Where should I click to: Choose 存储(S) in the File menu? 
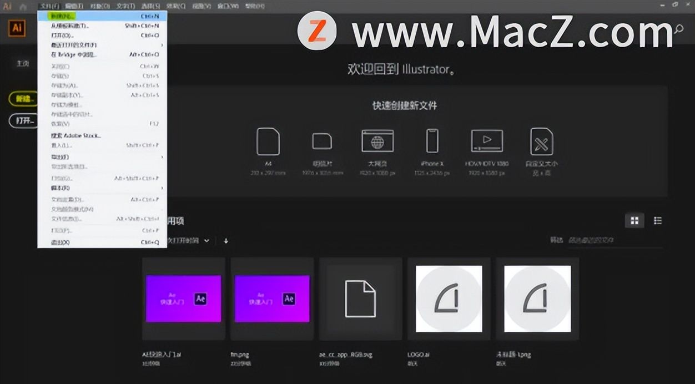coord(102,76)
